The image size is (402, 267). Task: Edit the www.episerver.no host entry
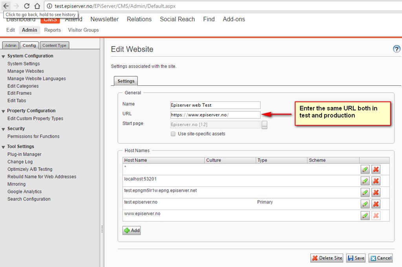365,215
